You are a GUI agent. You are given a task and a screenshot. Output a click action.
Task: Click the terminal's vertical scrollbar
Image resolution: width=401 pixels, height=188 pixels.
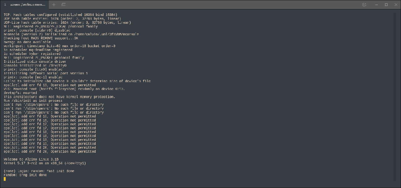pos(395,94)
